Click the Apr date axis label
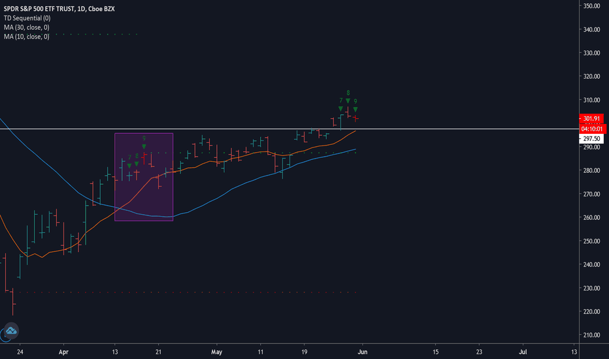The height and width of the screenshot is (359, 609). (x=63, y=352)
